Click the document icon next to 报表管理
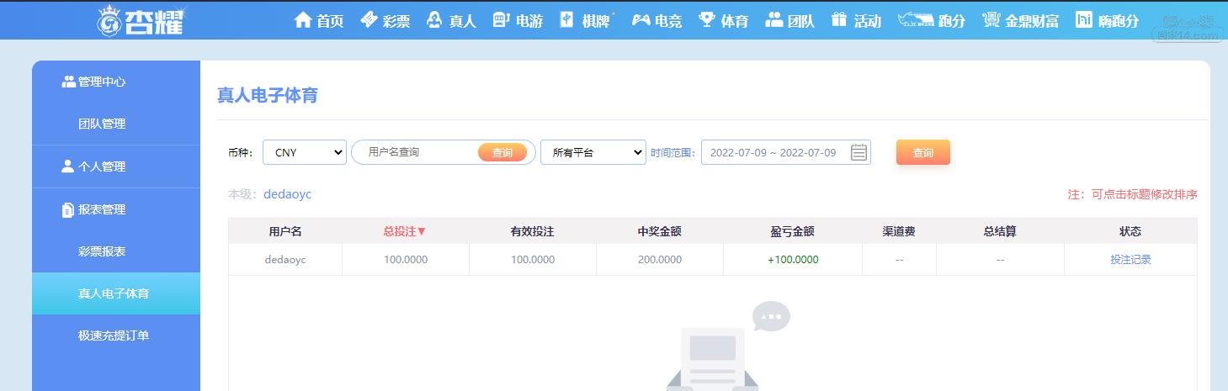This screenshot has width=1228, height=391. pyautogui.click(x=68, y=209)
